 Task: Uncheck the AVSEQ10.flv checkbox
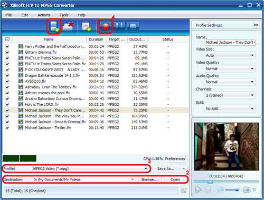point(7,81)
